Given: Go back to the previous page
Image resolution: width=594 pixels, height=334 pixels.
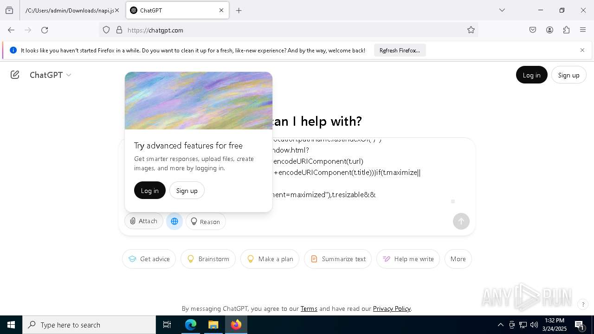Looking at the screenshot, I should [x=11, y=30].
